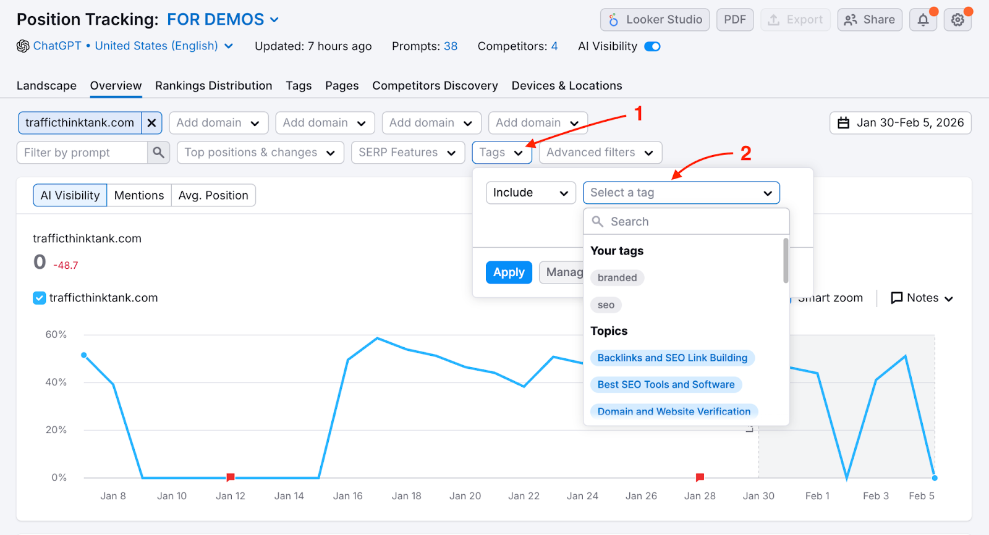Image resolution: width=989 pixels, height=535 pixels.
Task: Expand the Include dropdown
Action: (x=530, y=193)
